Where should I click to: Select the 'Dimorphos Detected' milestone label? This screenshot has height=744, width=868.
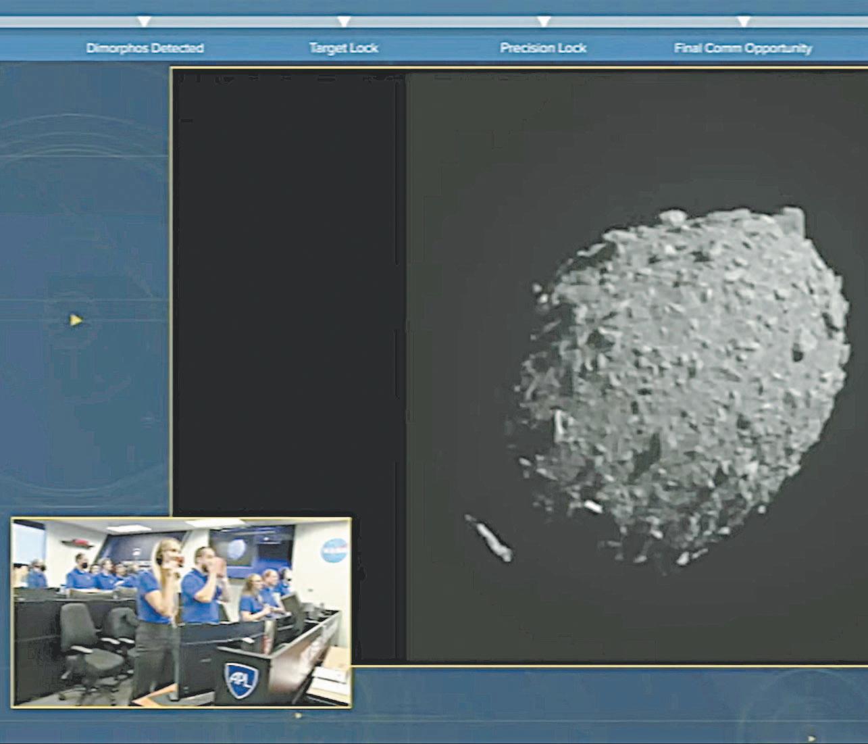145,48
